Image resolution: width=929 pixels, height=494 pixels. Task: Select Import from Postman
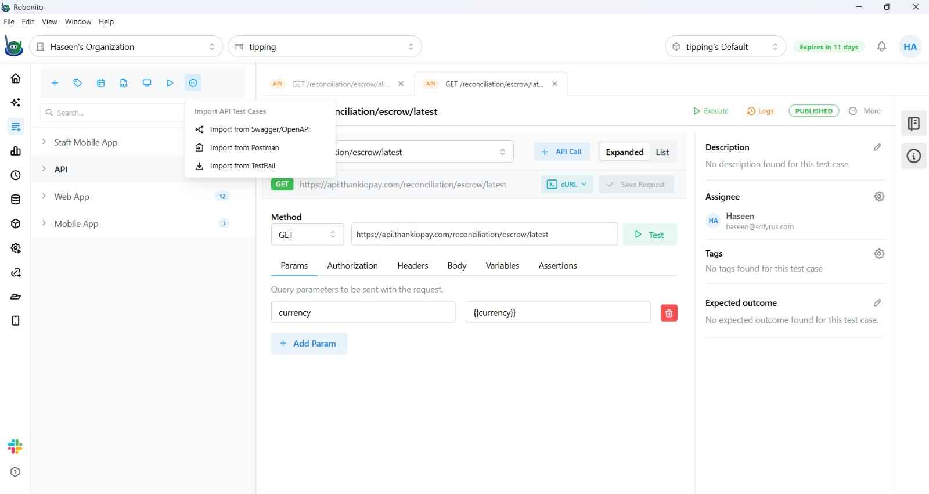pyautogui.click(x=260, y=148)
